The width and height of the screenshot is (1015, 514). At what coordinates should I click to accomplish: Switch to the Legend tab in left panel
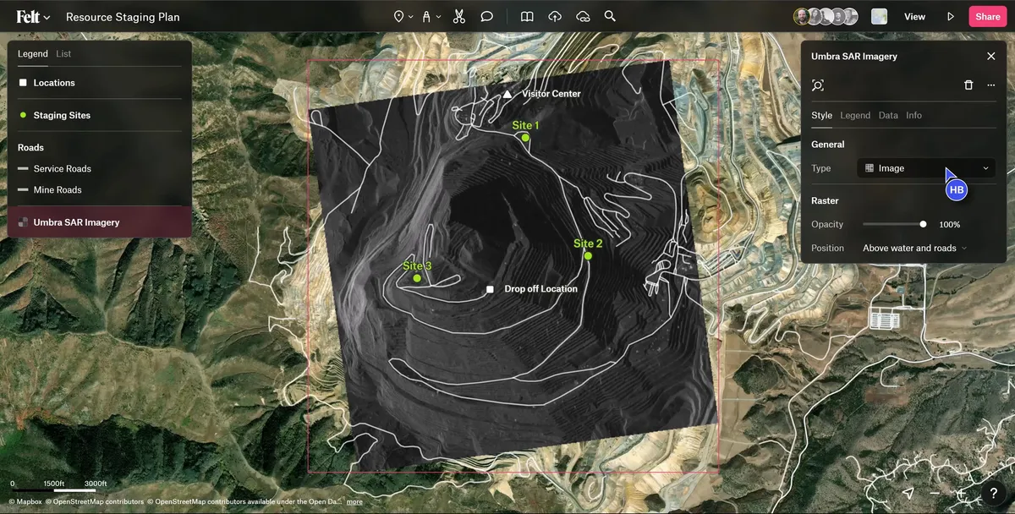[x=33, y=53]
